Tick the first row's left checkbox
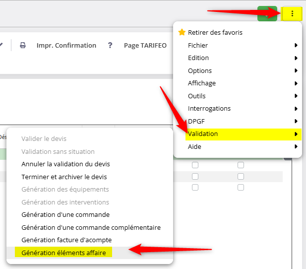 [x=195, y=165]
